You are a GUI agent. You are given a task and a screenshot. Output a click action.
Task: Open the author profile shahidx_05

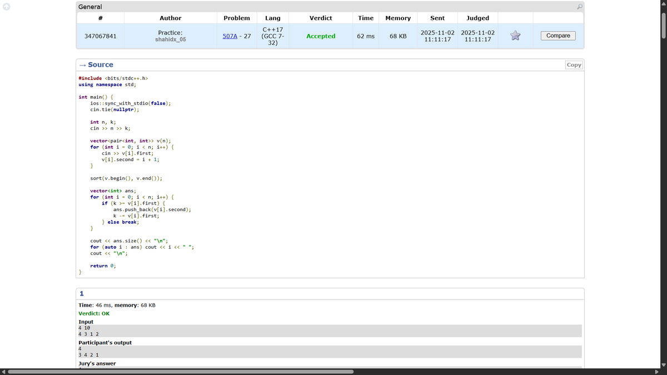point(171,39)
